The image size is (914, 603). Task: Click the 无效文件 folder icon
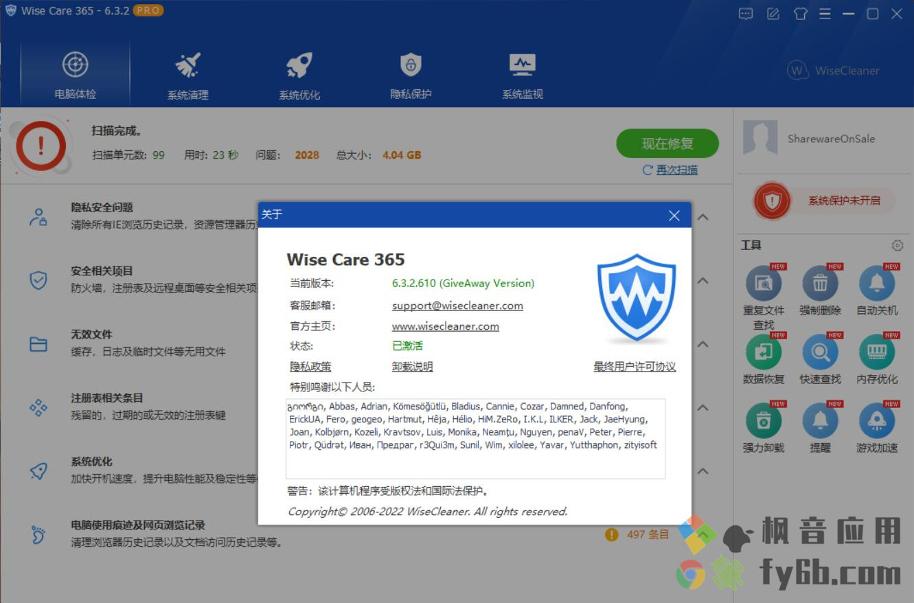point(38,344)
